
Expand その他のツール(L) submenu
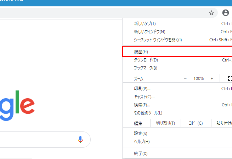click(x=148, y=113)
